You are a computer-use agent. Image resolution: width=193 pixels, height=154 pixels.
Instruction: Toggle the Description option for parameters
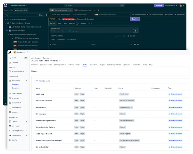(x=72, y=40)
